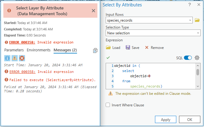Click the info message filter icon
Screen dimensions: 204x127
coord(7,58)
